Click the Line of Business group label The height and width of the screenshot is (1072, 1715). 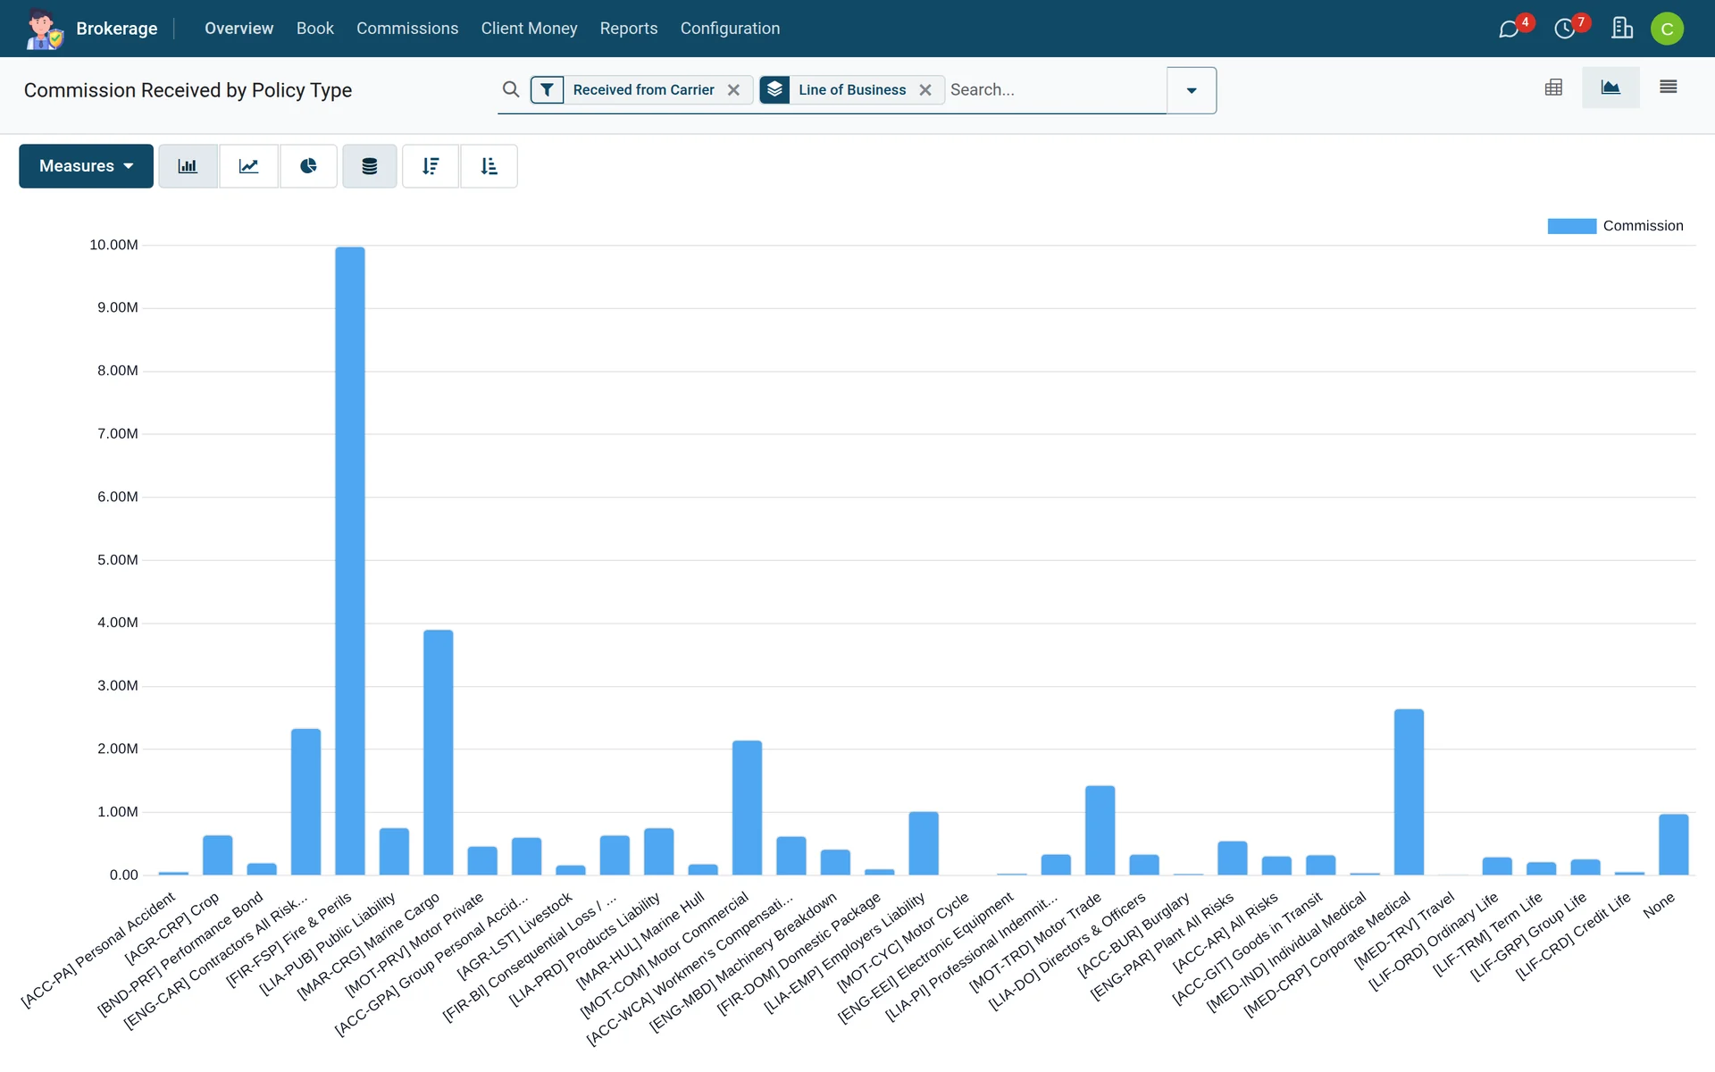(852, 89)
